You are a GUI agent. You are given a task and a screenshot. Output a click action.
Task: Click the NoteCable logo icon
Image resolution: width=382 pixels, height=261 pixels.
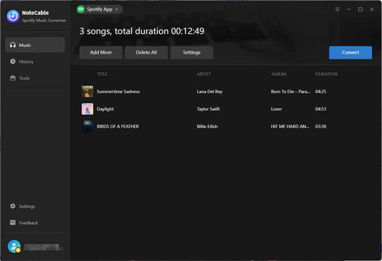pyautogui.click(x=13, y=16)
